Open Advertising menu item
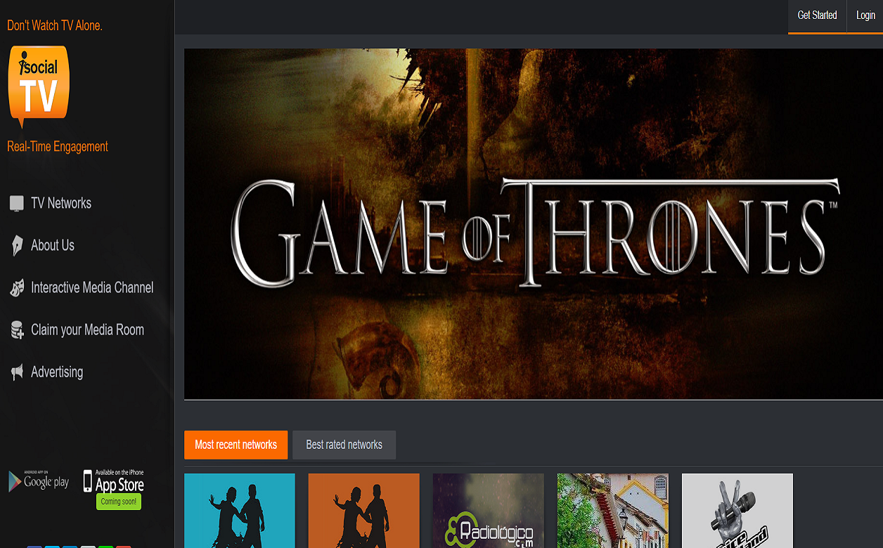The height and width of the screenshot is (548, 883). click(x=57, y=372)
